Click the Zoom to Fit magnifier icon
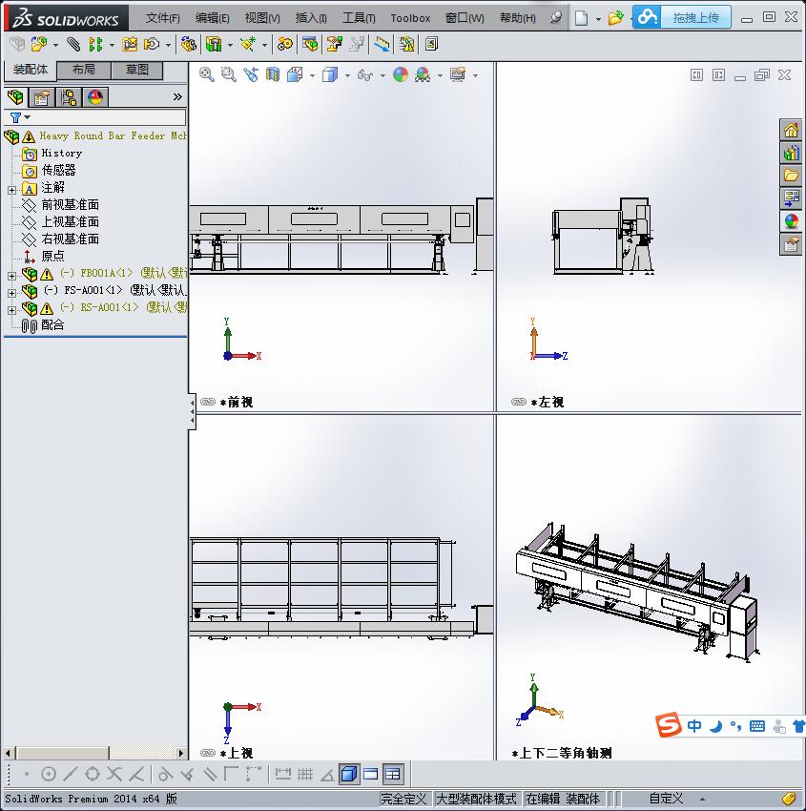The height and width of the screenshot is (811, 806). (x=207, y=75)
